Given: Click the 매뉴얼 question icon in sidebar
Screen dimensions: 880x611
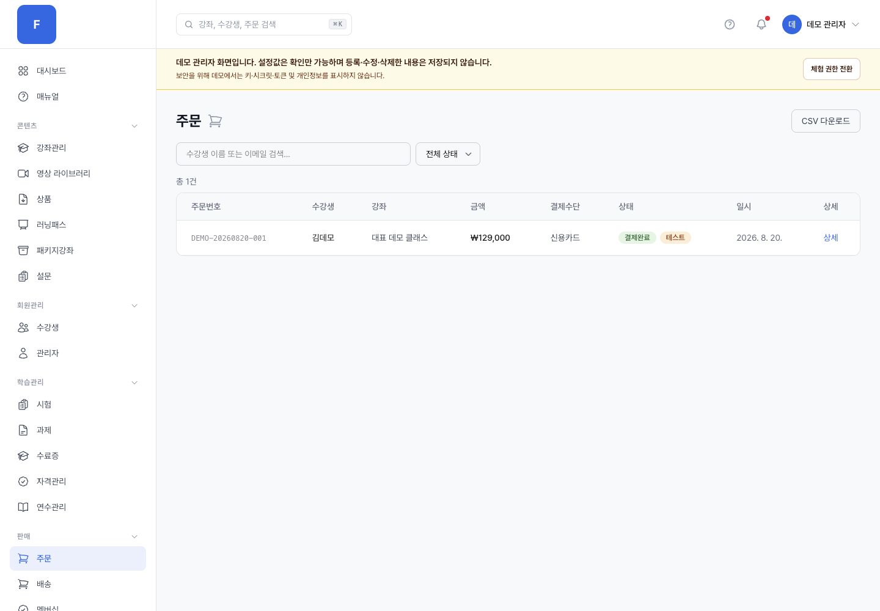Looking at the screenshot, I should click(23, 97).
